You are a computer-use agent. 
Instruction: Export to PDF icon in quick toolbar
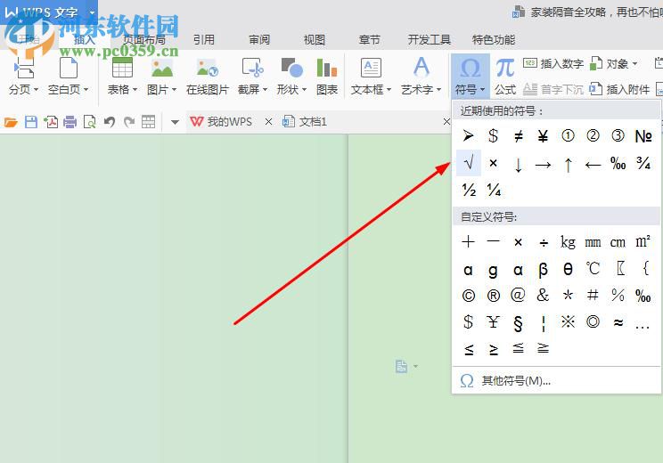pos(51,122)
